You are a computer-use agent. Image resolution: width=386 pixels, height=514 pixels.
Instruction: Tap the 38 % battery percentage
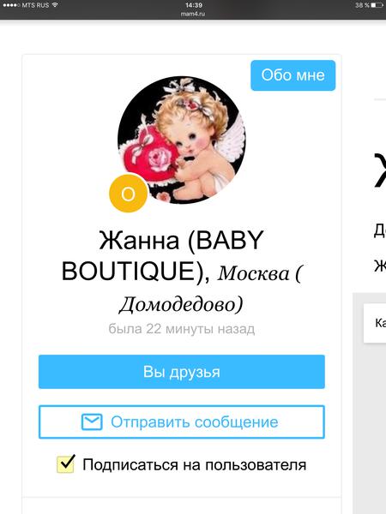(362, 5)
